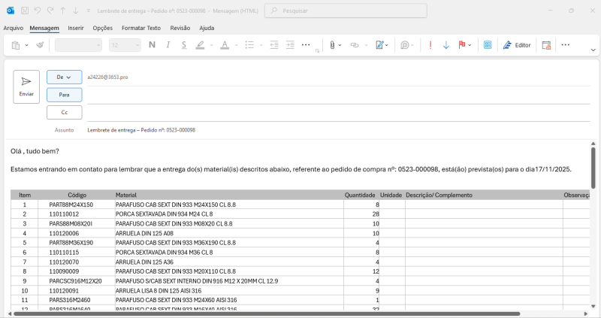Viewport: 601px width, 318px height.
Task: Toggle bold formatting (N)
Action: pyautogui.click(x=152, y=45)
